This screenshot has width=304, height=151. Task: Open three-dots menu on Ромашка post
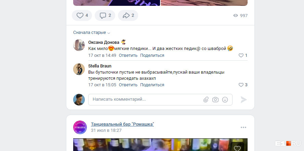pos(243,127)
